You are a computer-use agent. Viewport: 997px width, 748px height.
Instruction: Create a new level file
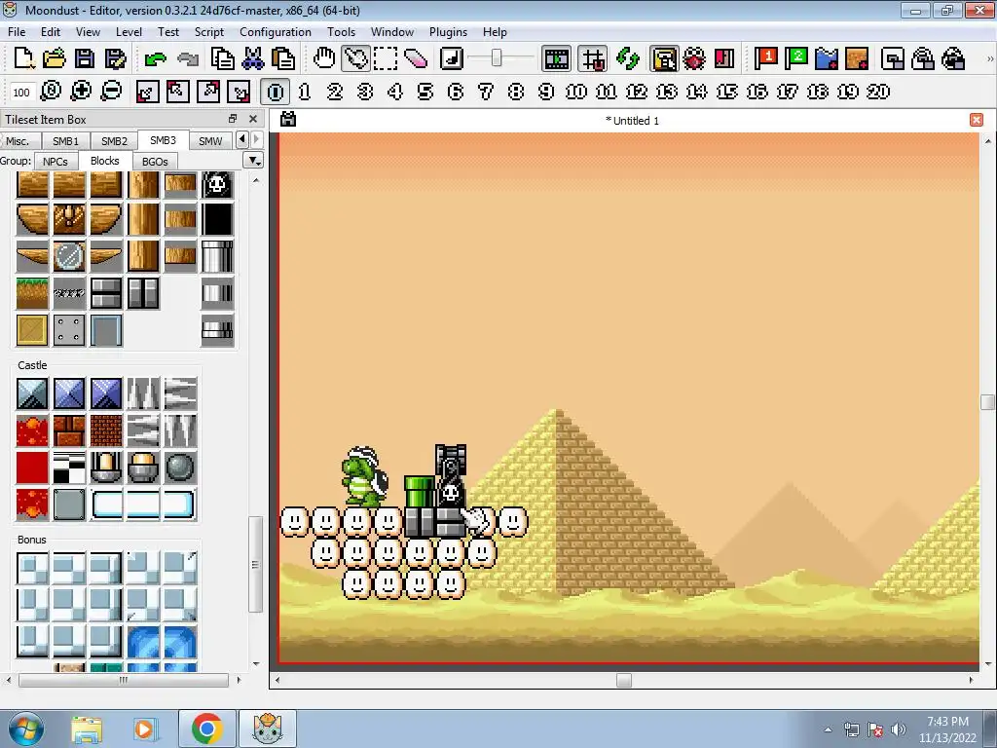23,58
